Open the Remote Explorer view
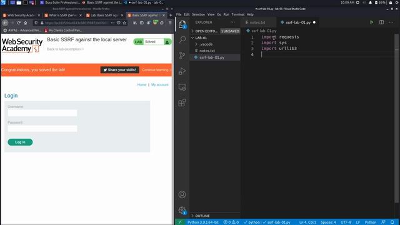This screenshot has width=400, height=225. (182, 87)
